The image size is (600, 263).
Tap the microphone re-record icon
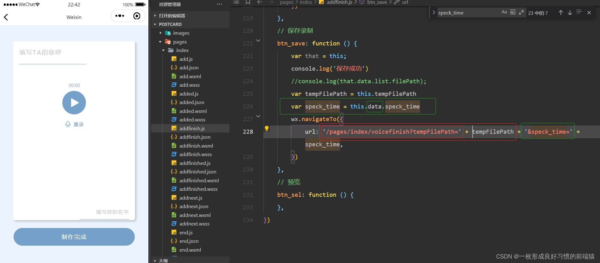click(68, 124)
